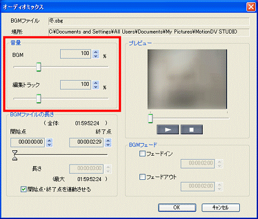Click the フェードイン duration field
The image size is (258, 219).
(x=198, y=163)
